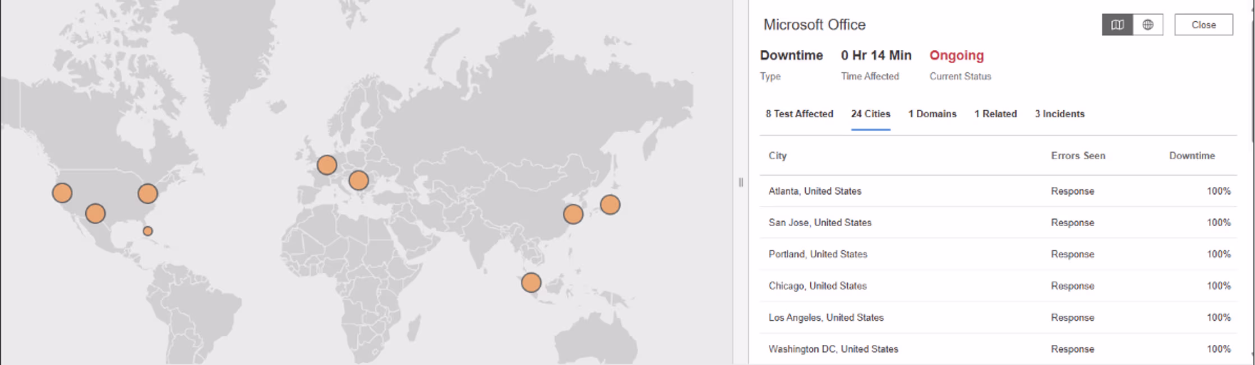This screenshot has width=1255, height=365.
Task: Click the US West Coast map marker
Action: click(x=62, y=193)
